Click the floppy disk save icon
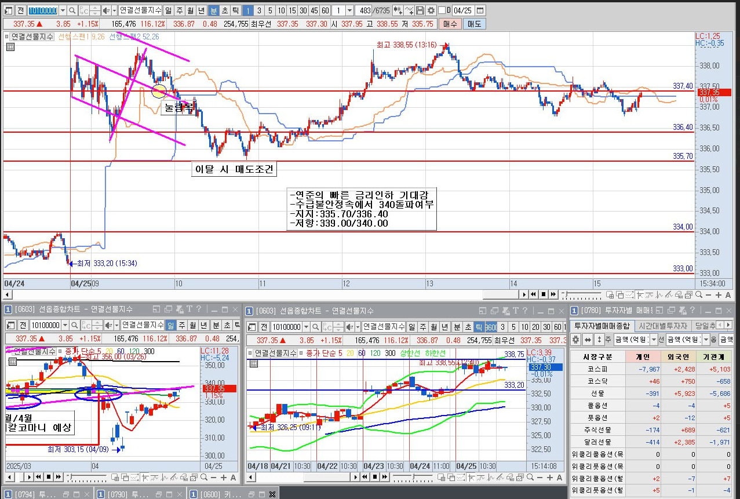This screenshot has width=740, height=499. click(420, 10)
